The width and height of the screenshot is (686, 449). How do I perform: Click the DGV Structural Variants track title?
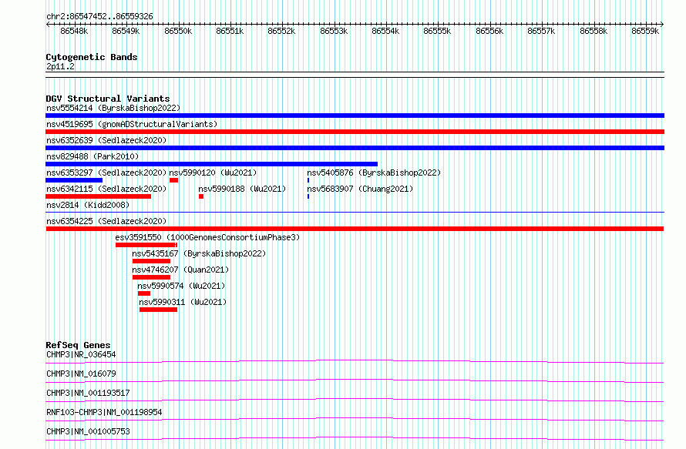(108, 99)
